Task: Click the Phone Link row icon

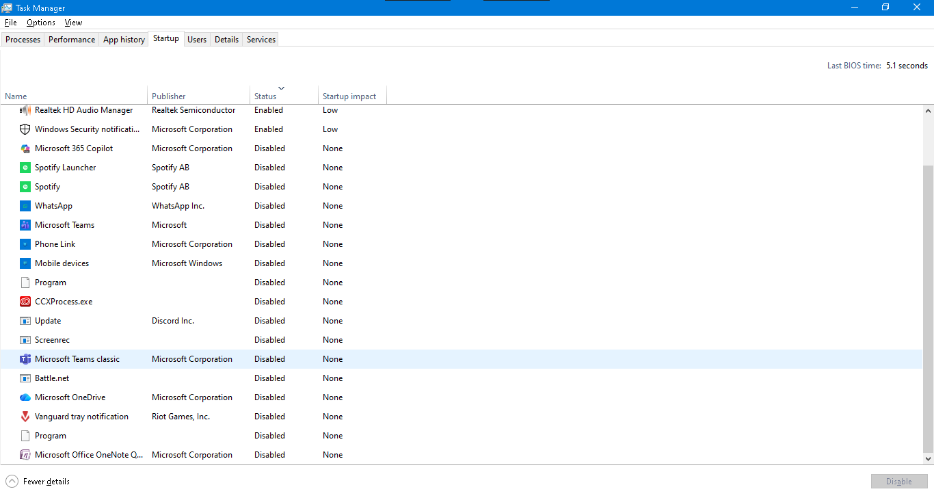Action: click(25, 244)
